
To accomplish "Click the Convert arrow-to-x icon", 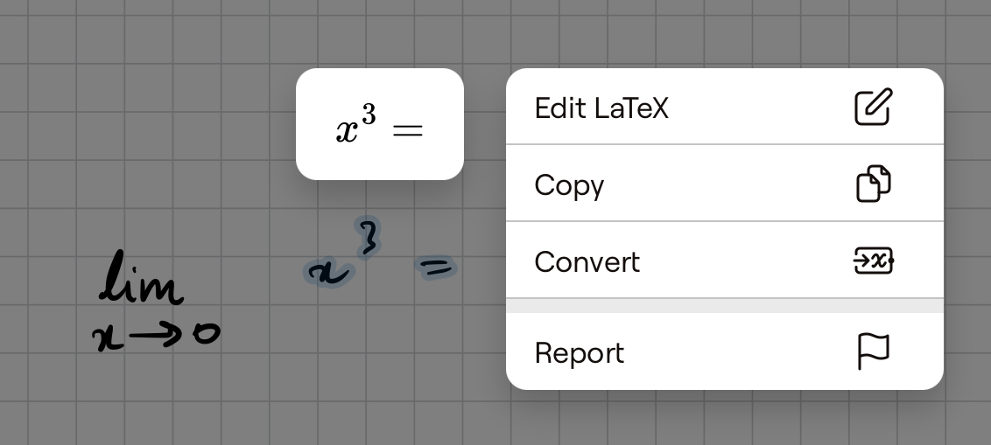I will point(874,261).
